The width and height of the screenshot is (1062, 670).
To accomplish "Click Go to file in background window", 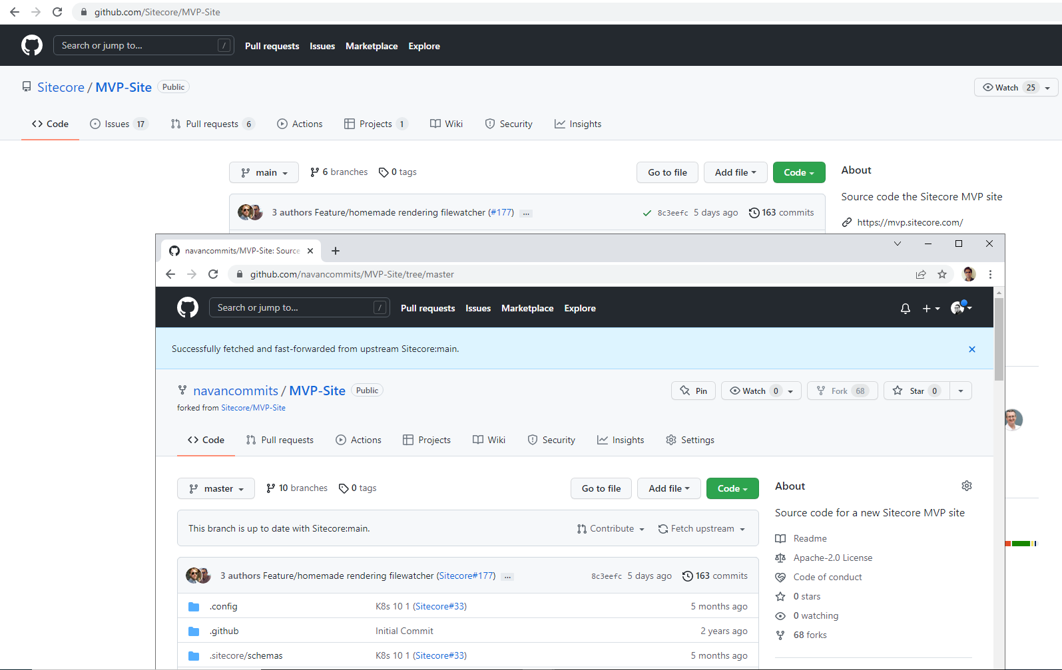I will pos(667,172).
